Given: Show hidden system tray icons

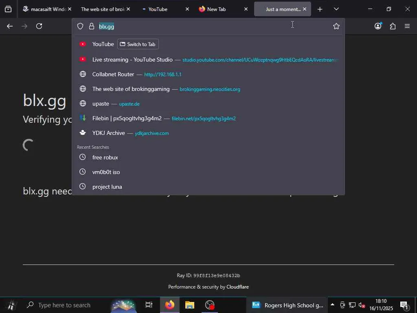Looking at the screenshot, I should (x=332, y=304).
